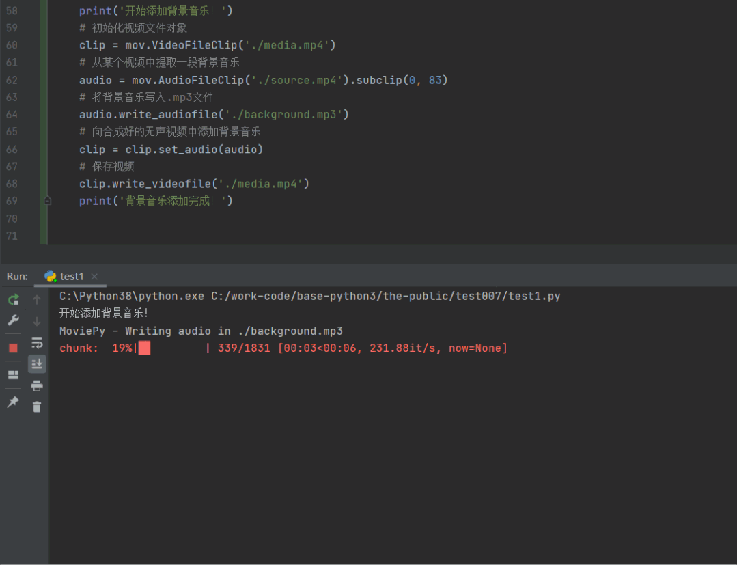Click 'chunk: 19%' progress text
This screenshot has height=565, width=737.
point(96,348)
